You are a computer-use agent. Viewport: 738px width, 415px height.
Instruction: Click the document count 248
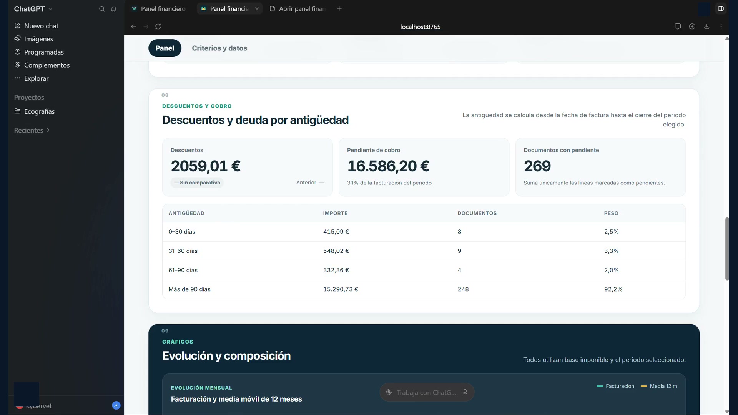[463, 289]
